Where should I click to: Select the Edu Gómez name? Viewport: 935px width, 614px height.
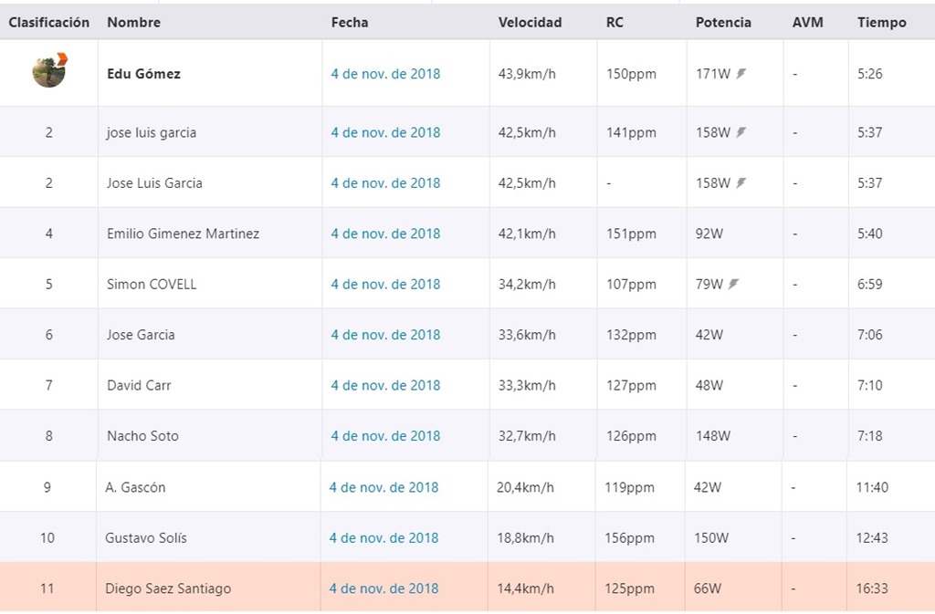click(x=143, y=74)
